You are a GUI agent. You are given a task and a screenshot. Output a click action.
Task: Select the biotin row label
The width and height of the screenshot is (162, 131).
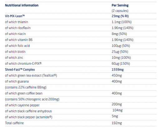pyautogui.click(x=15, y=52)
